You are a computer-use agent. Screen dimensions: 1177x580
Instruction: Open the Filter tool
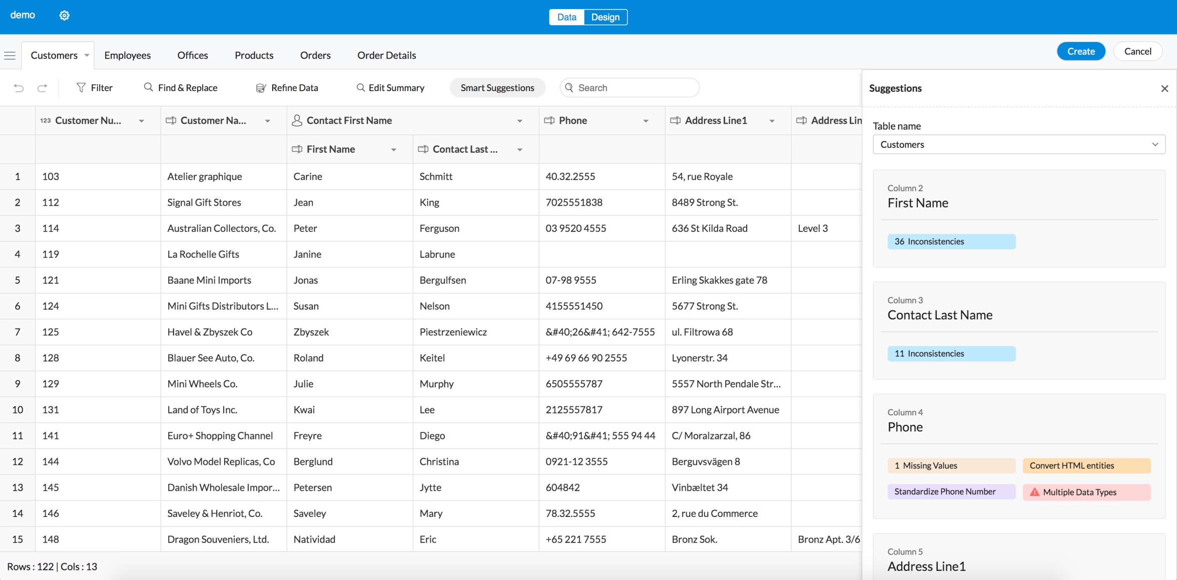pos(94,88)
